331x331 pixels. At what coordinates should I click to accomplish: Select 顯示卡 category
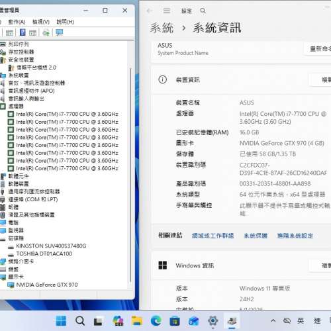click(x=16, y=277)
